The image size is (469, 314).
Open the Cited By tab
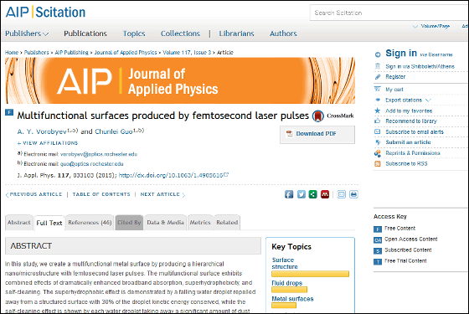point(129,223)
